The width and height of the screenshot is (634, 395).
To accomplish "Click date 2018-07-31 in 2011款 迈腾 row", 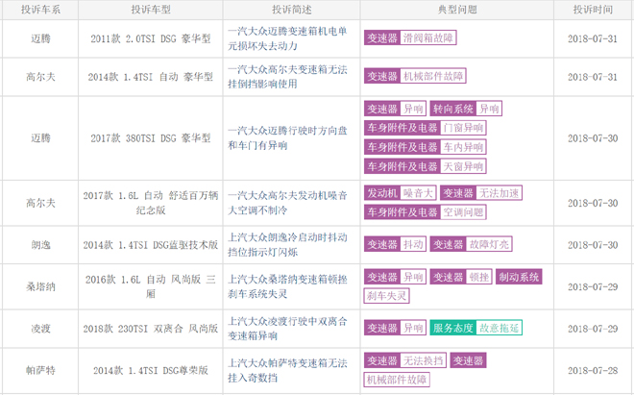I will [x=593, y=38].
